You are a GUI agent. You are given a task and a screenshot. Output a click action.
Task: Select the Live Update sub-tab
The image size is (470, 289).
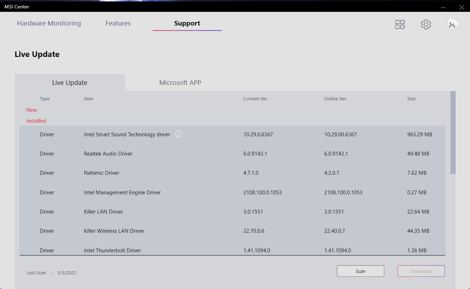point(70,82)
